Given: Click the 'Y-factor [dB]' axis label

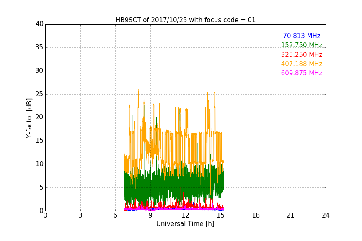Looking at the screenshot, I should click(29, 118).
